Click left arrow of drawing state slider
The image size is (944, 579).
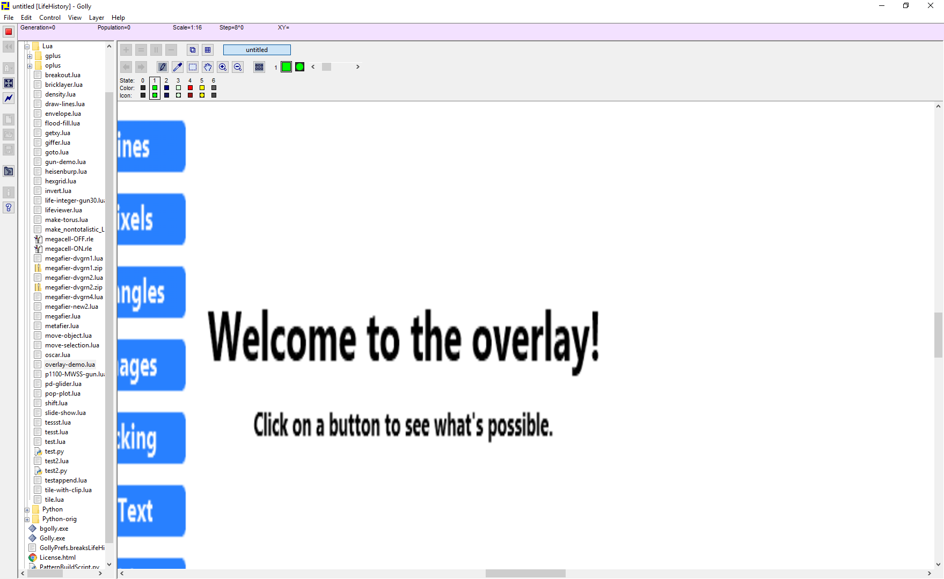click(313, 67)
